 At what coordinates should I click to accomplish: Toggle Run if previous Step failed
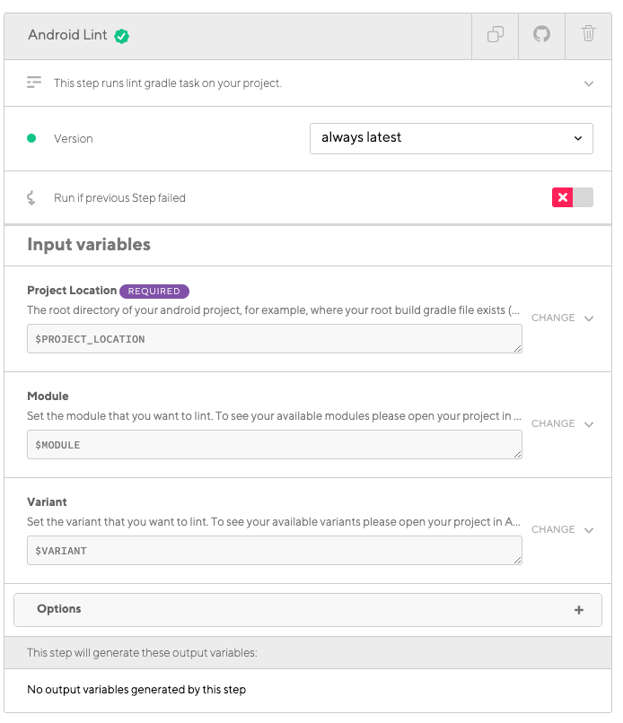pos(572,197)
